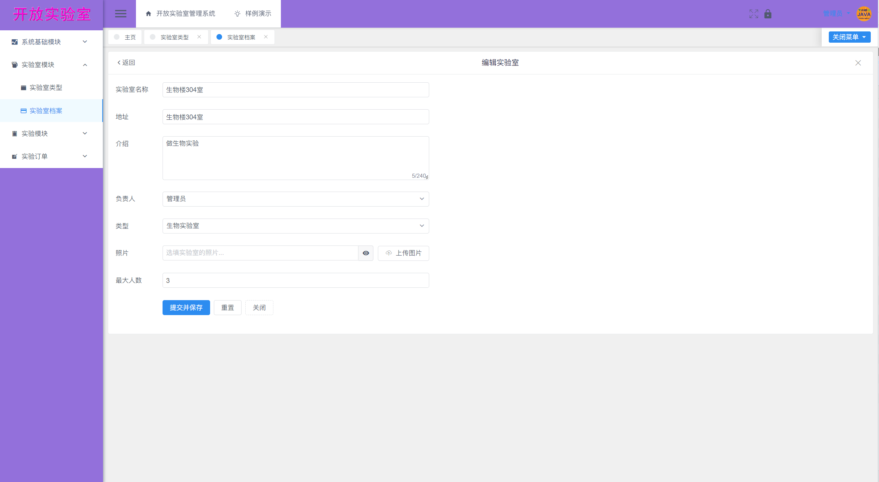Image resolution: width=879 pixels, height=482 pixels.
Task: Open 开放实验室管理系统 top menu
Action: point(180,14)
